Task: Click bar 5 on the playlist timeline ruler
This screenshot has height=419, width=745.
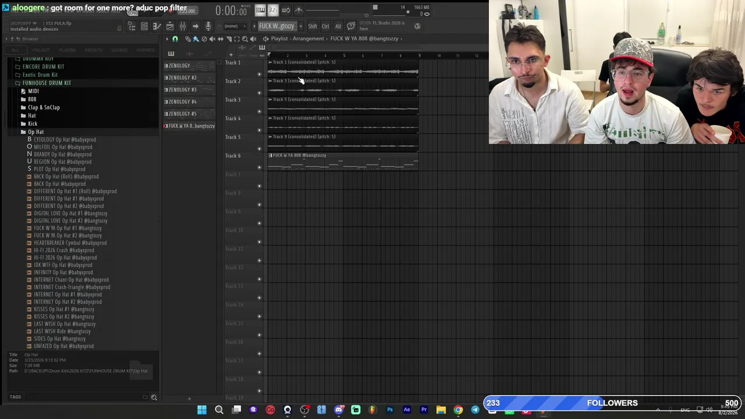Action: point(344,56)
